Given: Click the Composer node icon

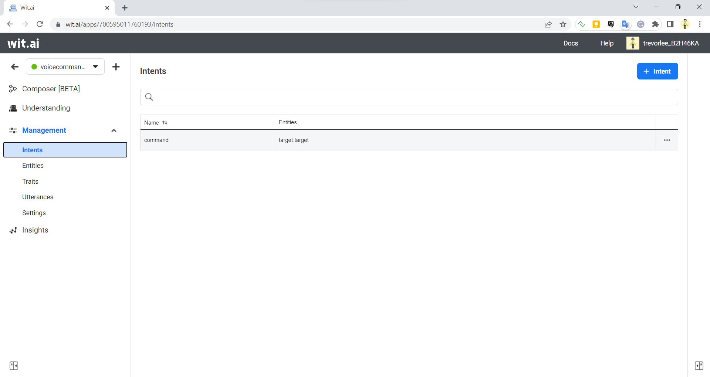Looking at the screenshot, I should click(13, 89).
